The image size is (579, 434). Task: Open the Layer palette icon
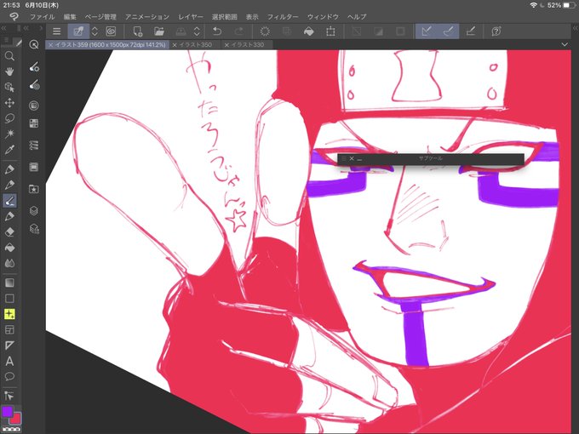tap(33, 211)
